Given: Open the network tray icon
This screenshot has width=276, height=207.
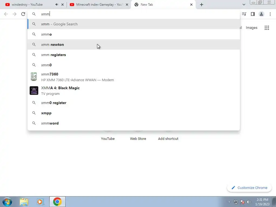Looking at the screenshot, I should pyautogui.click(x=236, y=202).
